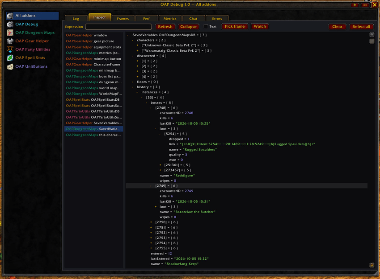The height and width of the screenshot is (279, 380).
Task: Click the OAP UnitButtons icon
Action: [x=10, y=66]
